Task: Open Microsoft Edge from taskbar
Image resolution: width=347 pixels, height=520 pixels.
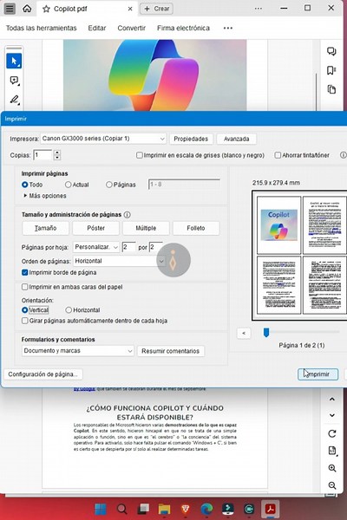Action: click(x=206, y=509)
